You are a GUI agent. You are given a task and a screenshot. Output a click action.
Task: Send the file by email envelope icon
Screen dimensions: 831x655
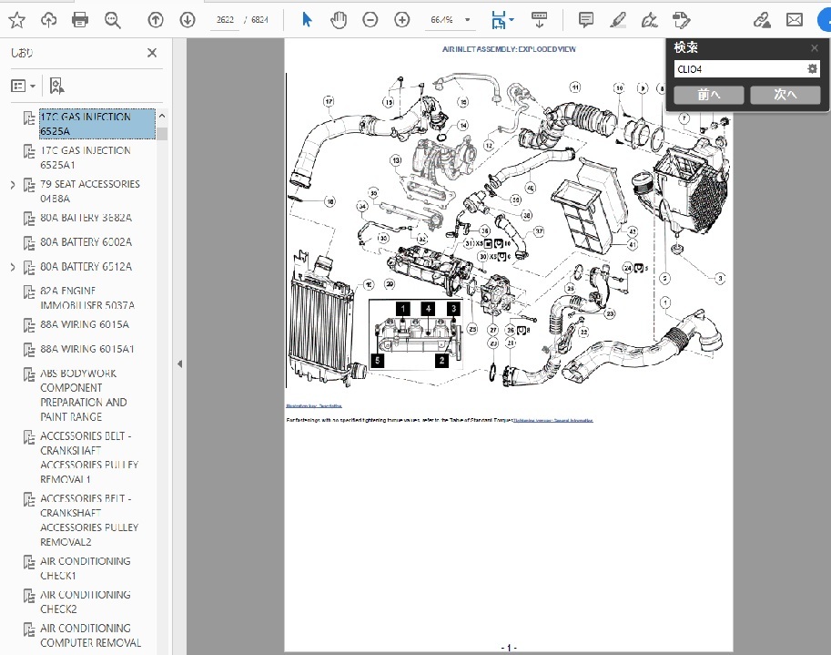[x=794, y=20]
